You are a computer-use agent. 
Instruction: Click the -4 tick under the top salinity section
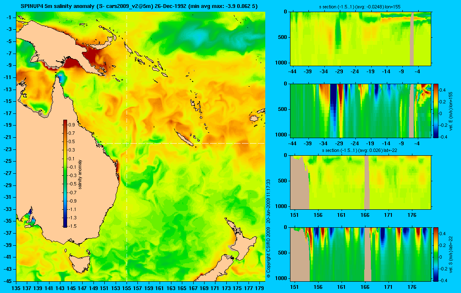[x=417, y=71]
